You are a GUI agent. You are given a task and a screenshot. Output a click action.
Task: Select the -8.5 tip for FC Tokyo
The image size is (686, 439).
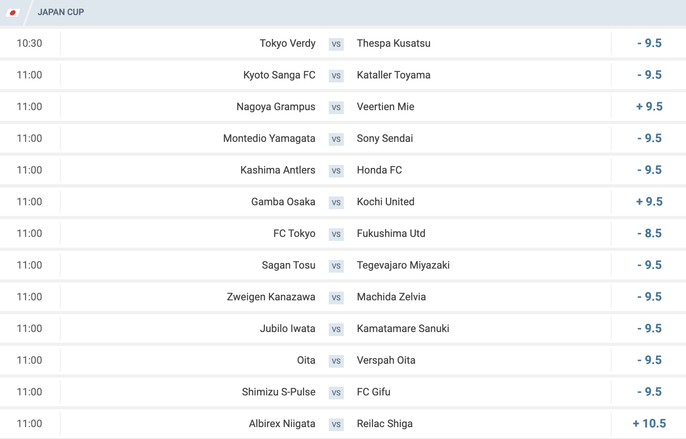(649, 233)
